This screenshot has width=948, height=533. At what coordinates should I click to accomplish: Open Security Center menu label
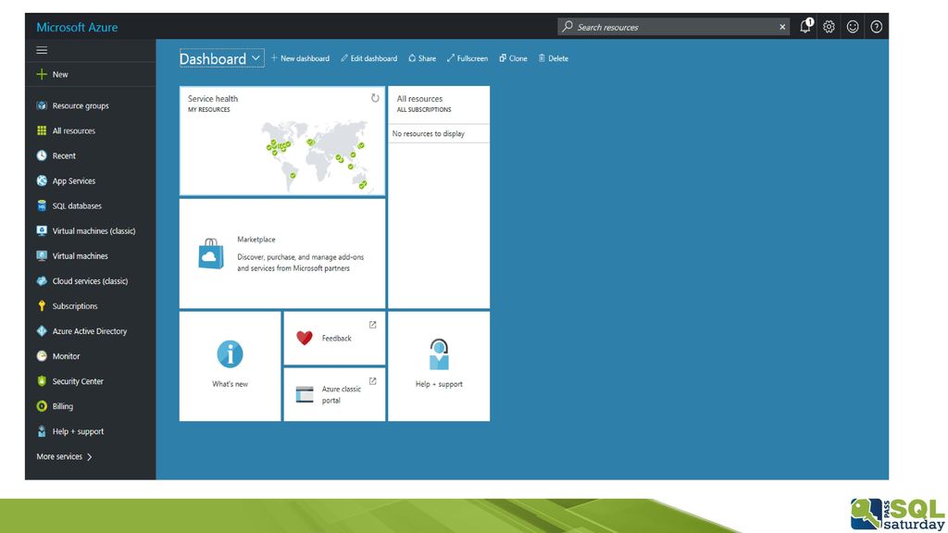pyautogui.click(x=78, y=381)
